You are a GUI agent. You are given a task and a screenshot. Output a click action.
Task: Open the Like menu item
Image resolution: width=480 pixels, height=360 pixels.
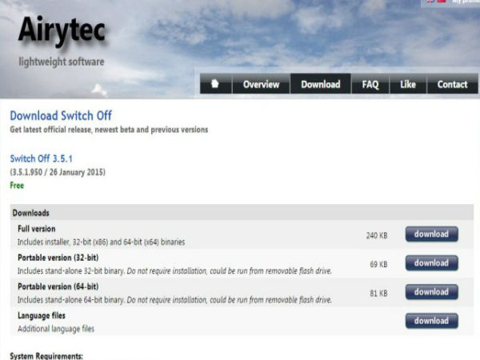(x=408, y=84)
